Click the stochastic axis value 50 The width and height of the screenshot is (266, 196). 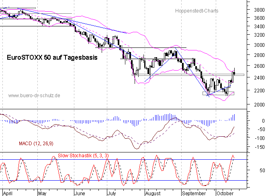(262, 170)
